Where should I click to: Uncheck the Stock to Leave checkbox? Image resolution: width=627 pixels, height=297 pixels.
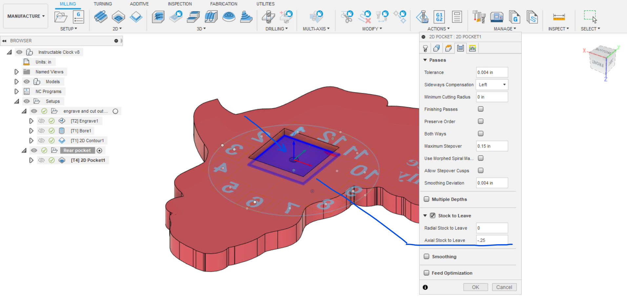click(433, 215)
